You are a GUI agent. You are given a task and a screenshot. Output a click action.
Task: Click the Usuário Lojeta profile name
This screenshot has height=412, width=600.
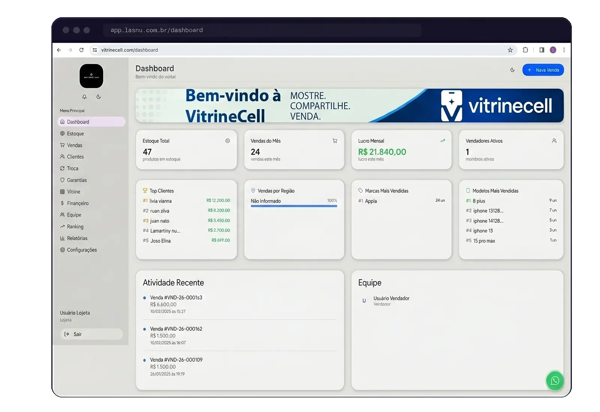click(x=75, y=313)
